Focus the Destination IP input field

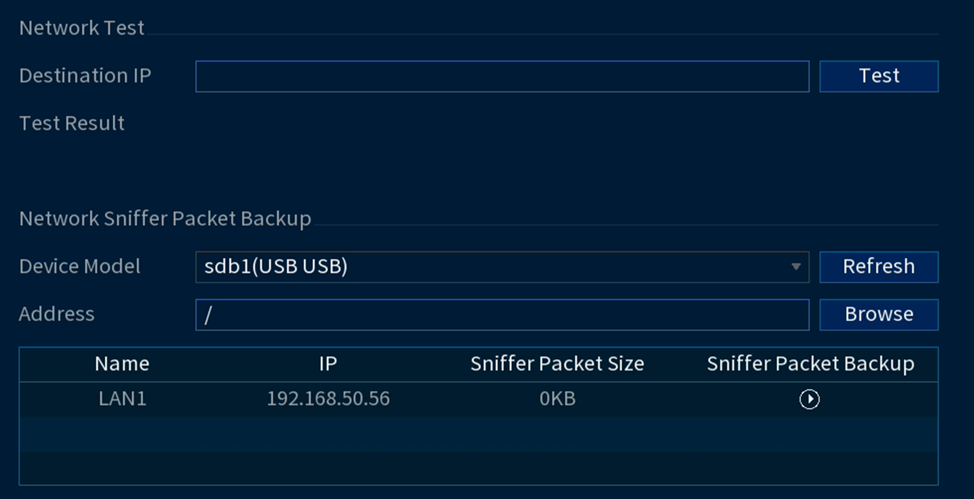(502, 76)
